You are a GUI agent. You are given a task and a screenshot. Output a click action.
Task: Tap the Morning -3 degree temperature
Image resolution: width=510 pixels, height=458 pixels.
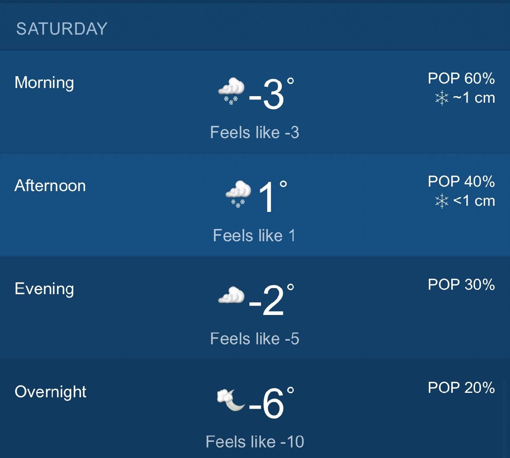click(x=271, y=94)
